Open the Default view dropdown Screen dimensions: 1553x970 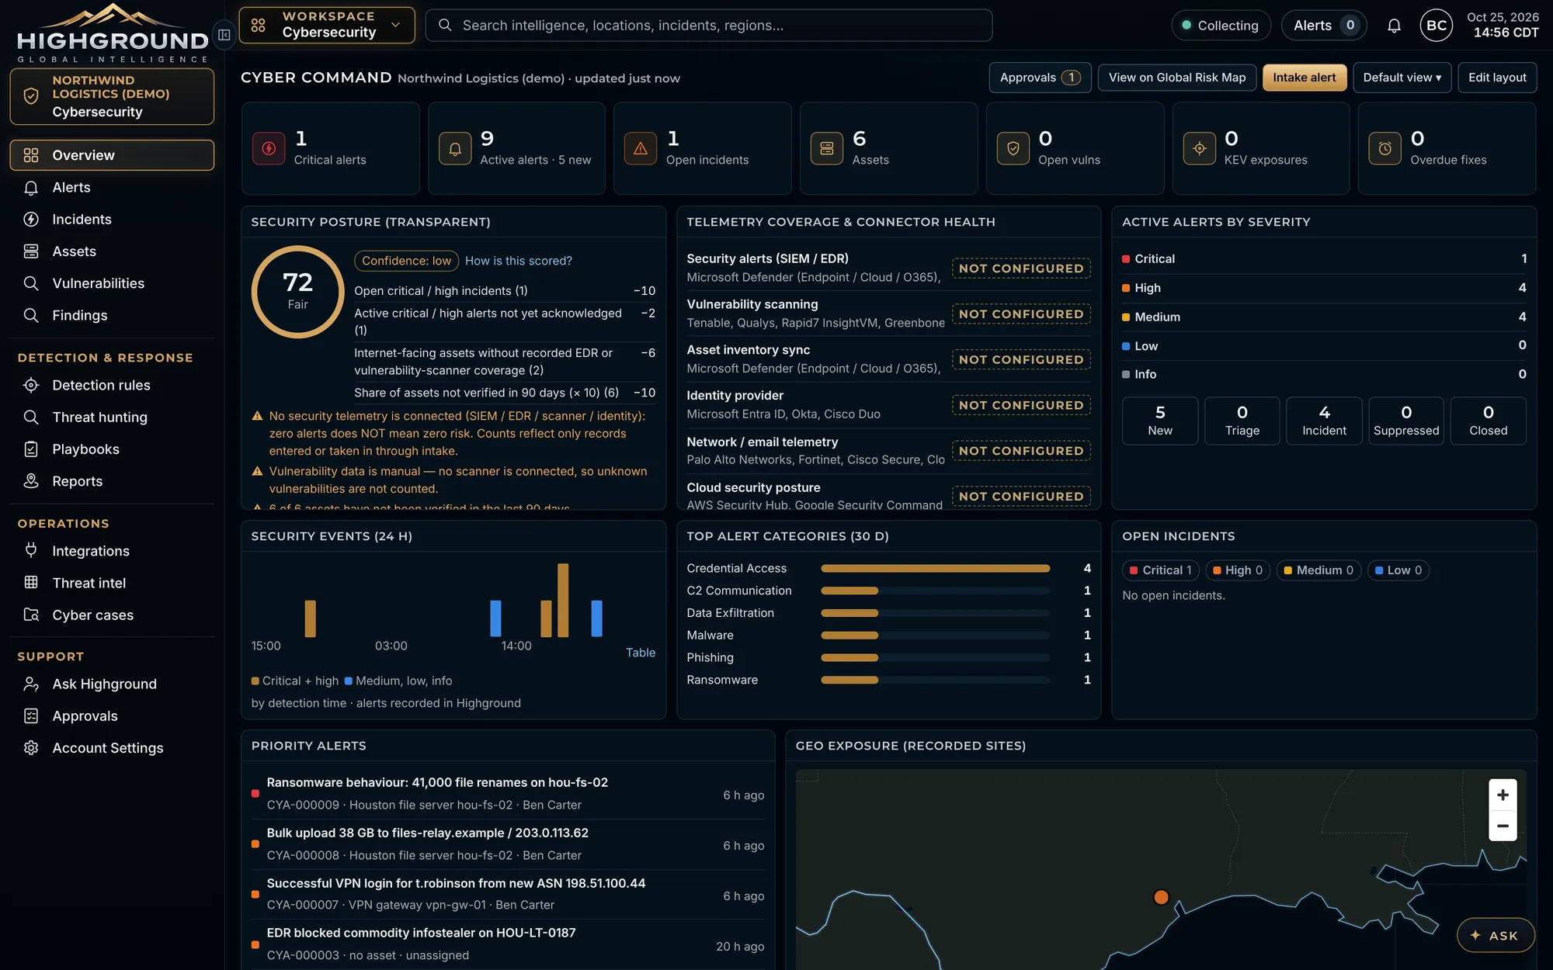pos(1402,78)
